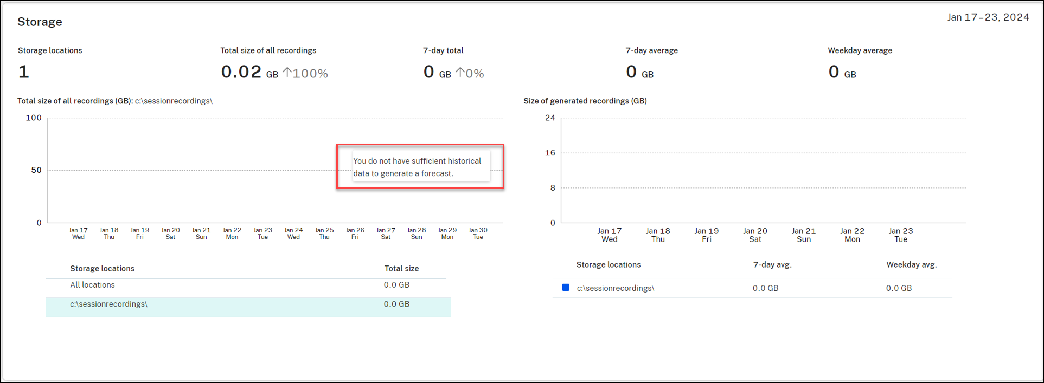Click the "7-day average" metric label
Image resolution: width=1044 pixels, height=383 pixels.
pyautogui.click(x=651, y=50)
